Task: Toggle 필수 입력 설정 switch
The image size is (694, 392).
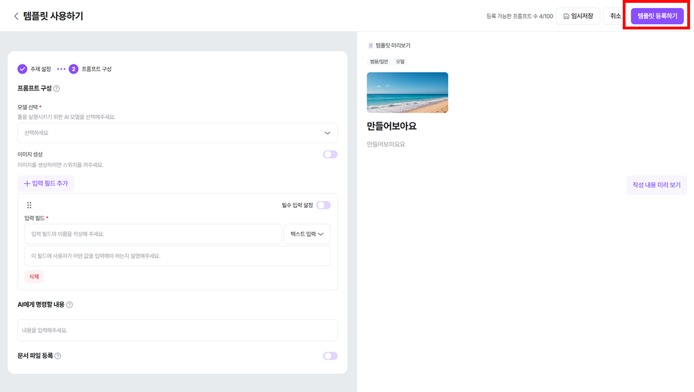Action: 324,205
